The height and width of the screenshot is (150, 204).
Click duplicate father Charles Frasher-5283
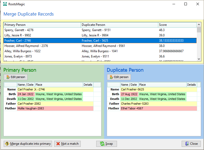pyautogui.click(x=159, y=104)
